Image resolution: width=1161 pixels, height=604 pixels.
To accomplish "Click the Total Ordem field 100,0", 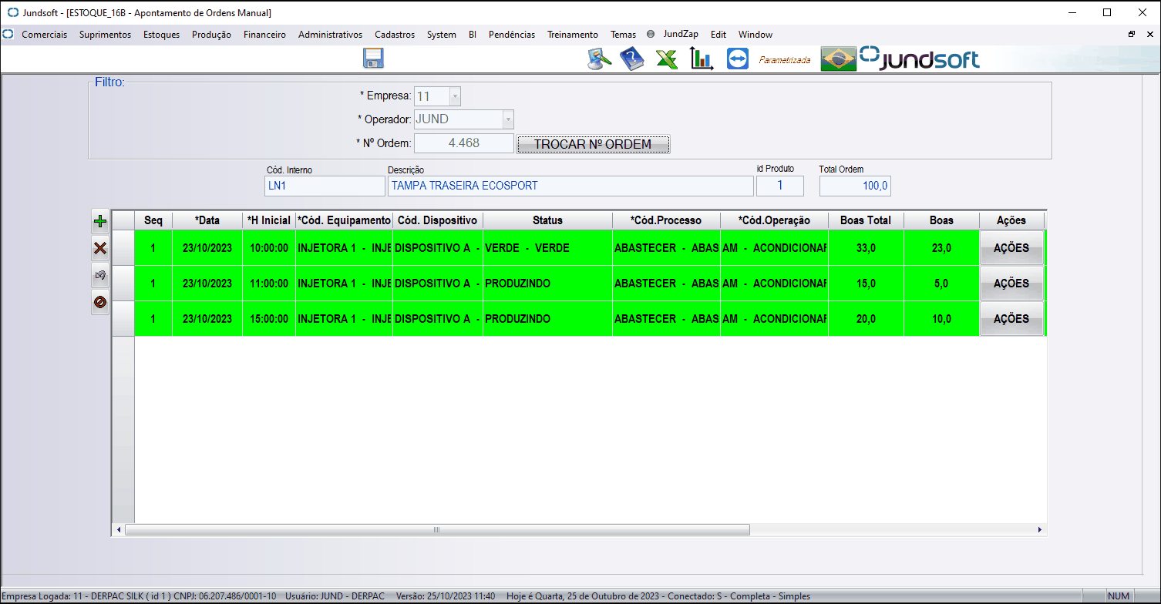I will point(855,186).
